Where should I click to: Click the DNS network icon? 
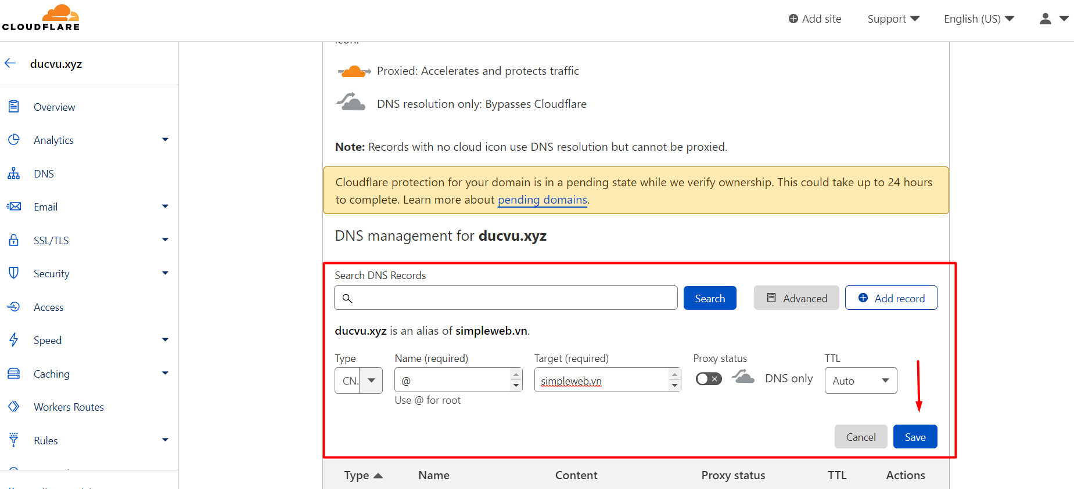click(x=14, y=173)
